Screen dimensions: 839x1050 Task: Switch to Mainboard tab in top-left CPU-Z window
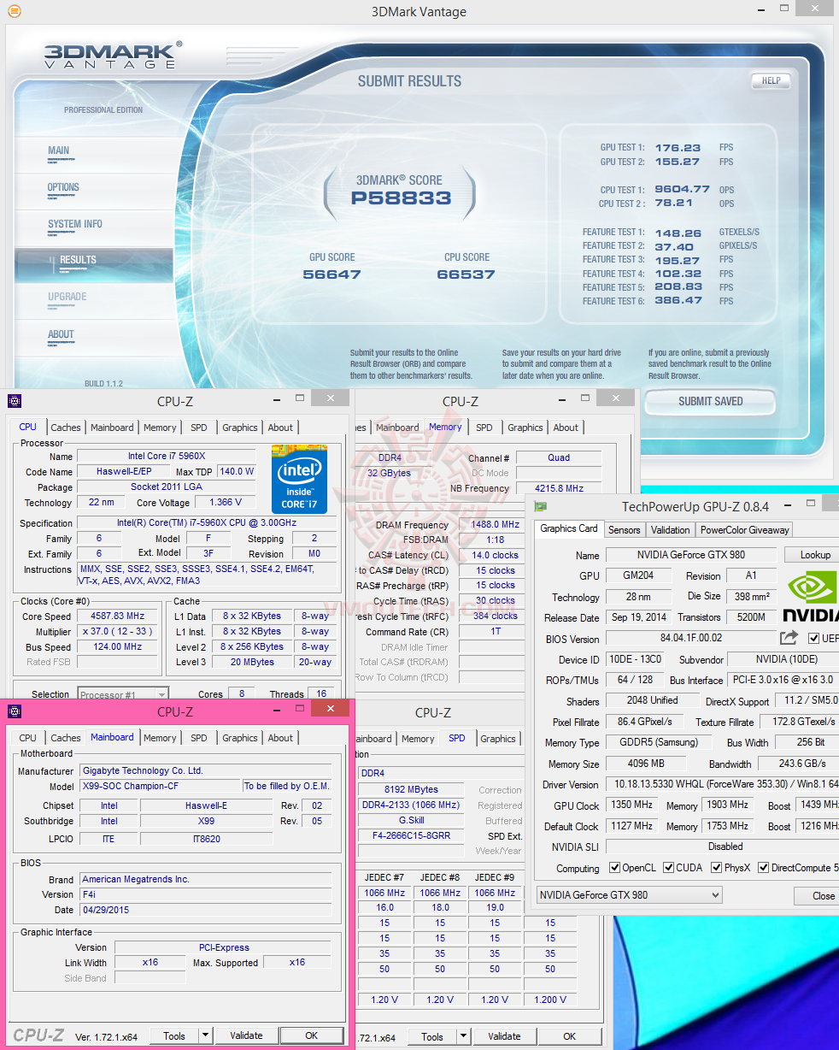112,428
